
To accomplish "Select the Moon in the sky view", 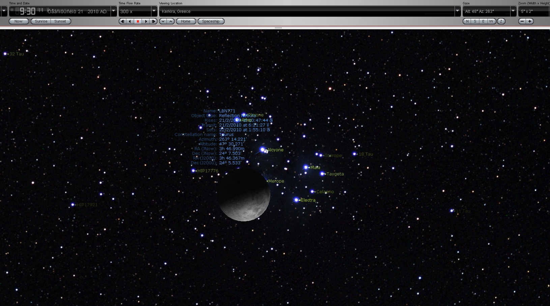I will (244, 195).
